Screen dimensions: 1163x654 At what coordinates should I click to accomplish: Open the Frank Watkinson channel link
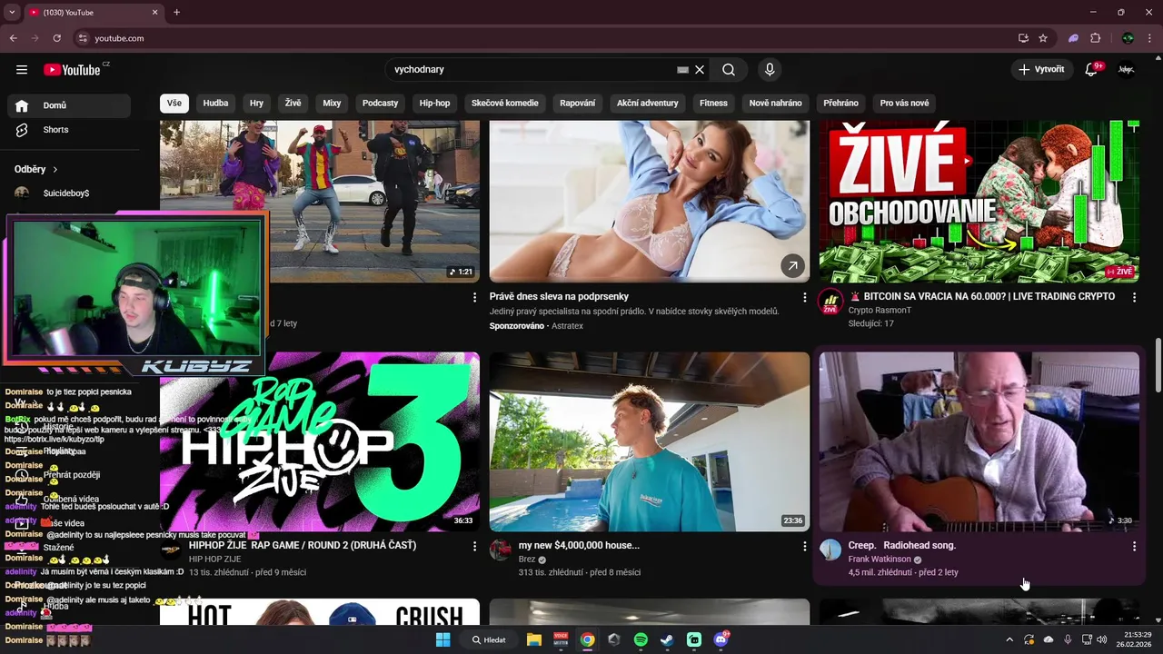[880, 560]
